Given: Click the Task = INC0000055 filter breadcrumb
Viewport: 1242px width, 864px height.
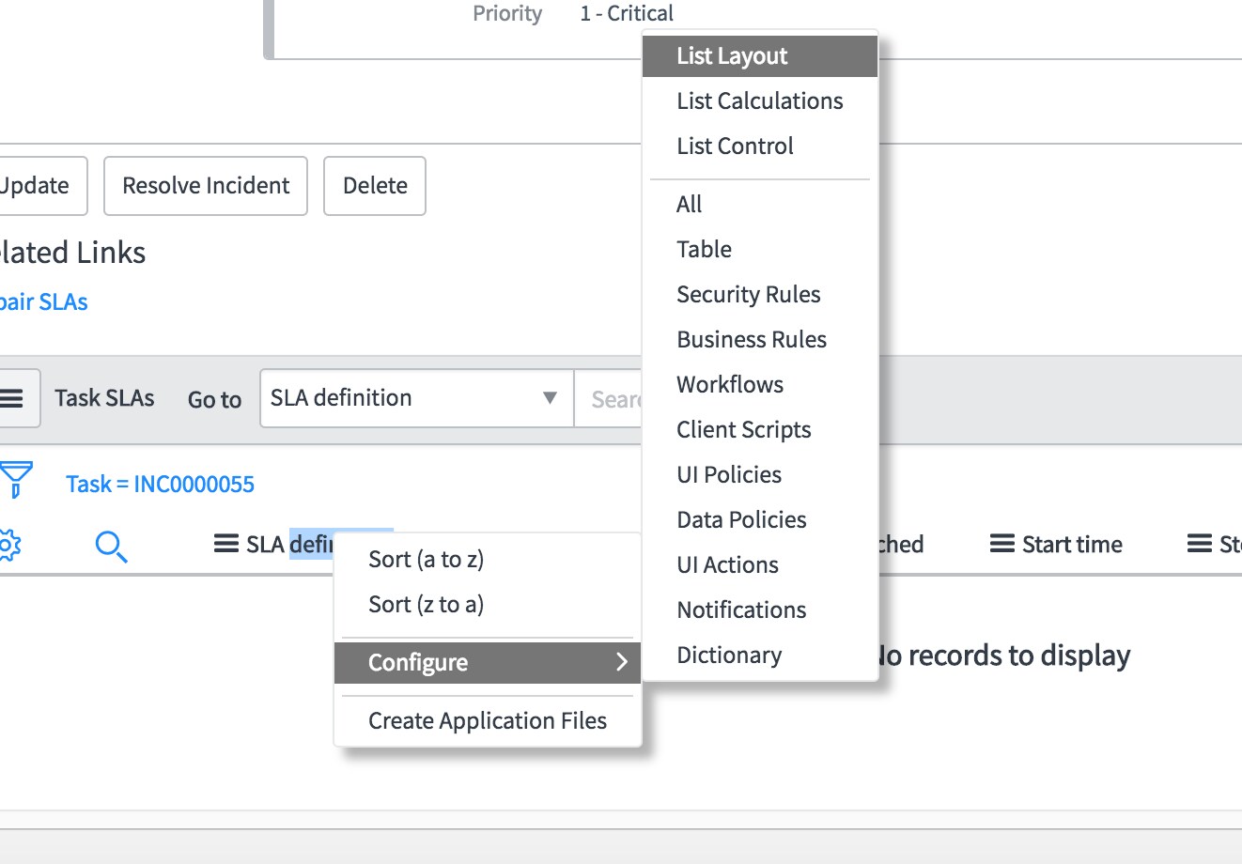Looking at the screenshot, I should 160,484.
